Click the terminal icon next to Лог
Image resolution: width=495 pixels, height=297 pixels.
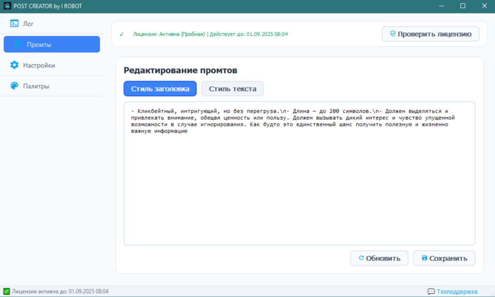14,24
